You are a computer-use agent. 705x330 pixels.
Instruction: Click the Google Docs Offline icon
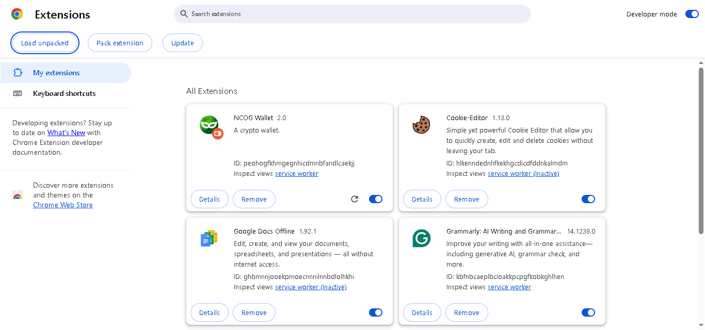coord(209,239)
